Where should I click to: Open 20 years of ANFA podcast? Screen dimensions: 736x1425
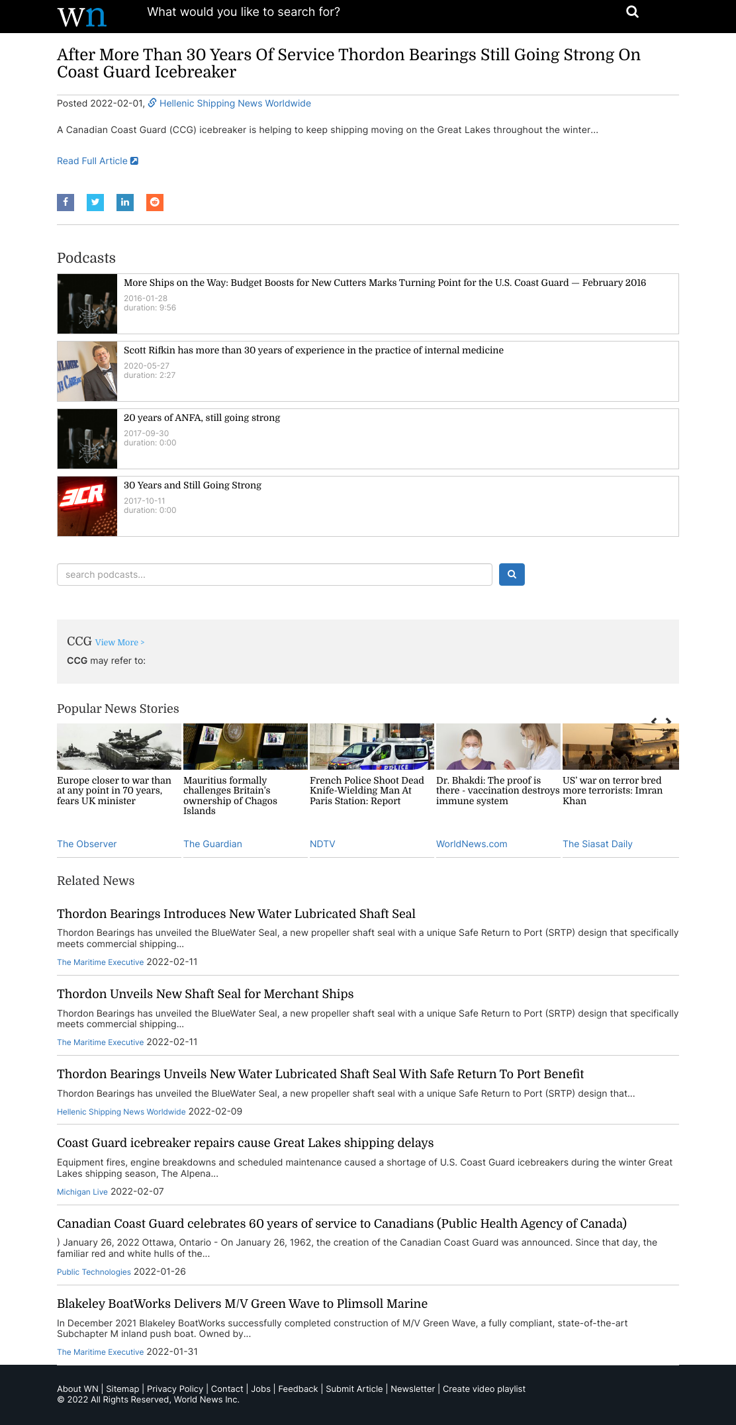coord(202,418)
